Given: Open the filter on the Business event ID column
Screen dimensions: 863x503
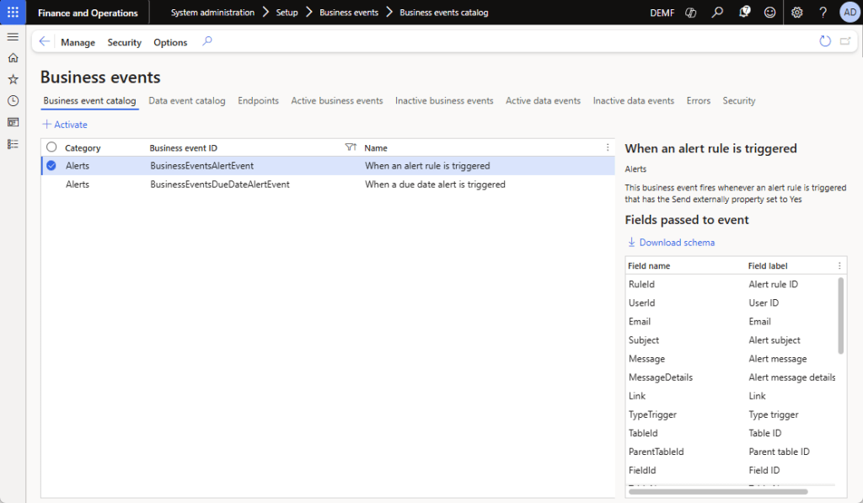Looking at the screenshot, I should 349,147.
